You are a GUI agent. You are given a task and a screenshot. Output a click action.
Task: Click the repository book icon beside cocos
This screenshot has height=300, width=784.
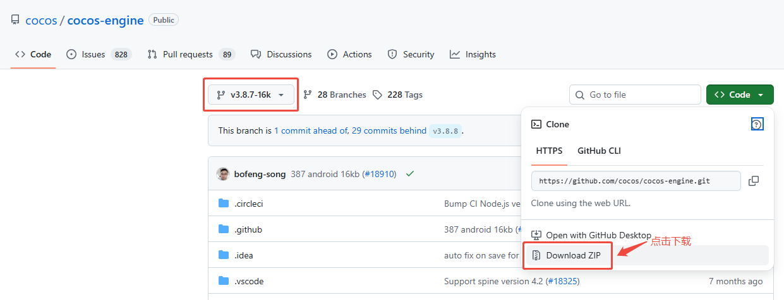15,20
